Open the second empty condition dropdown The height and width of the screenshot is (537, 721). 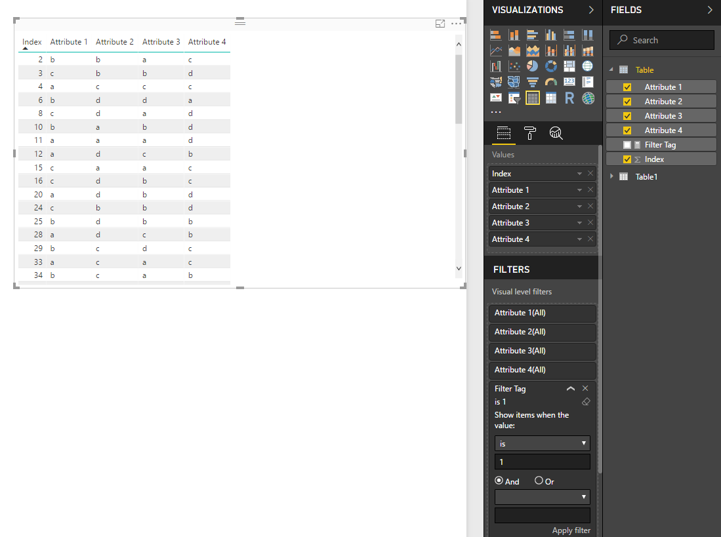pos(542,496)
